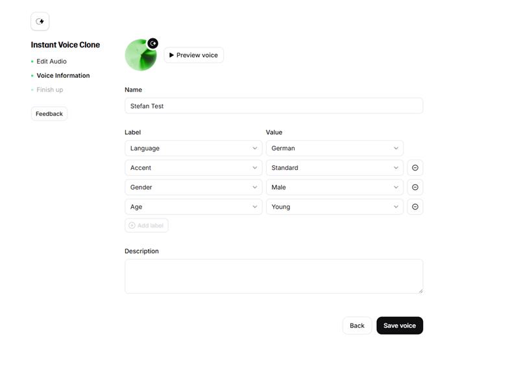Remove the Gender label row
519x376 pixels.
415,187
